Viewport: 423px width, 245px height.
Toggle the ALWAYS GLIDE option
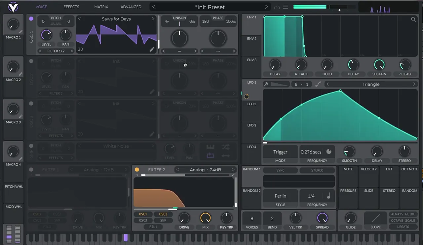point(403,214)
